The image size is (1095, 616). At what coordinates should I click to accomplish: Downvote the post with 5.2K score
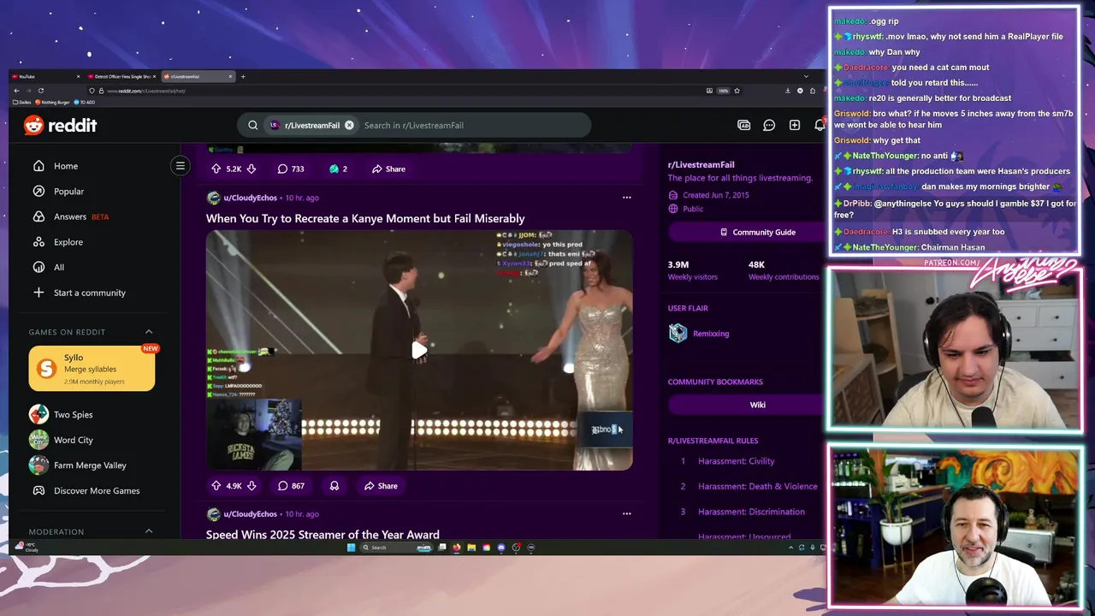point(252,169)
